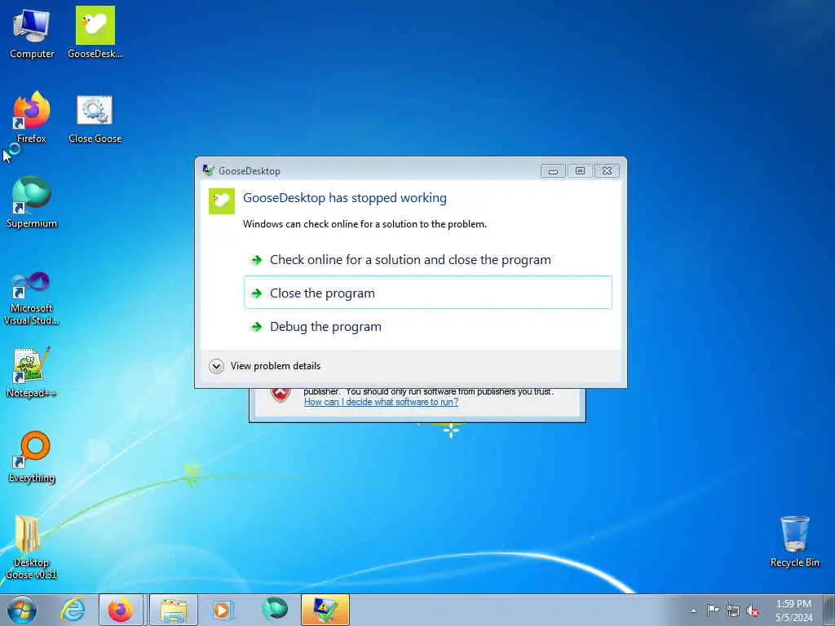Select the GooseDesktop error taskbar button
Image resolution: width=835 pixels, height=626 pixels.
point(325,610)
